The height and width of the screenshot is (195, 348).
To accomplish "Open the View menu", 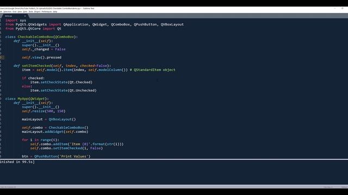I will pyautogui.click(x=20, y=11).
